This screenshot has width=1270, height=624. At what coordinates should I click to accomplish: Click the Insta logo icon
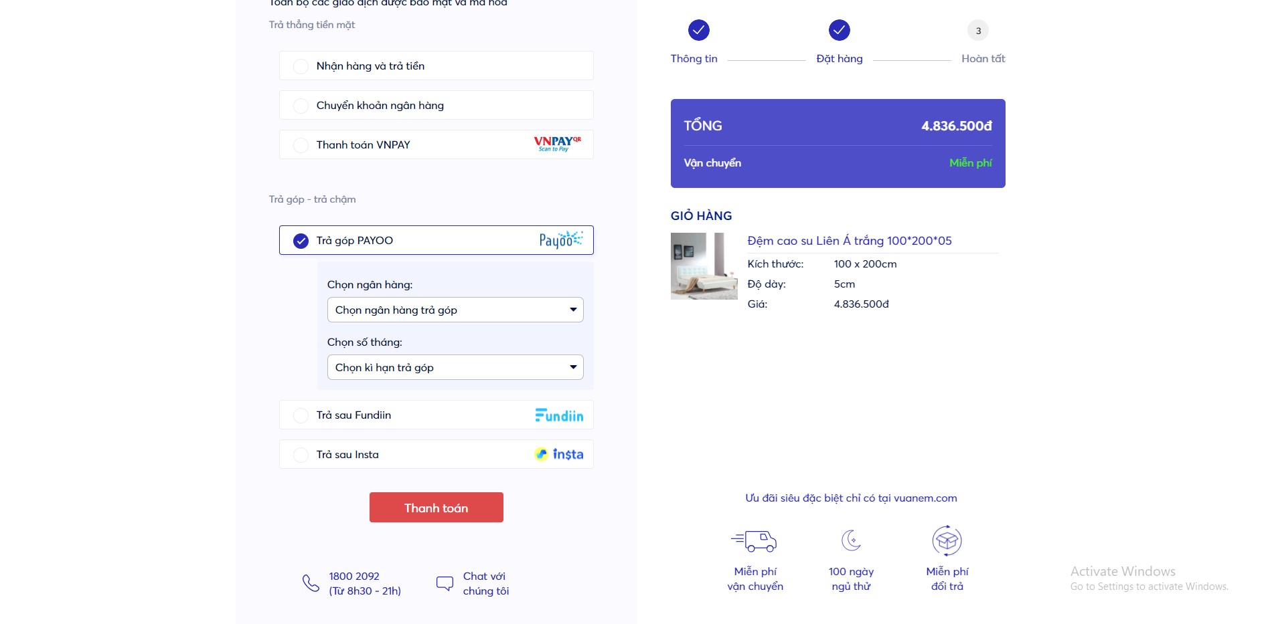tap(559, 454)
